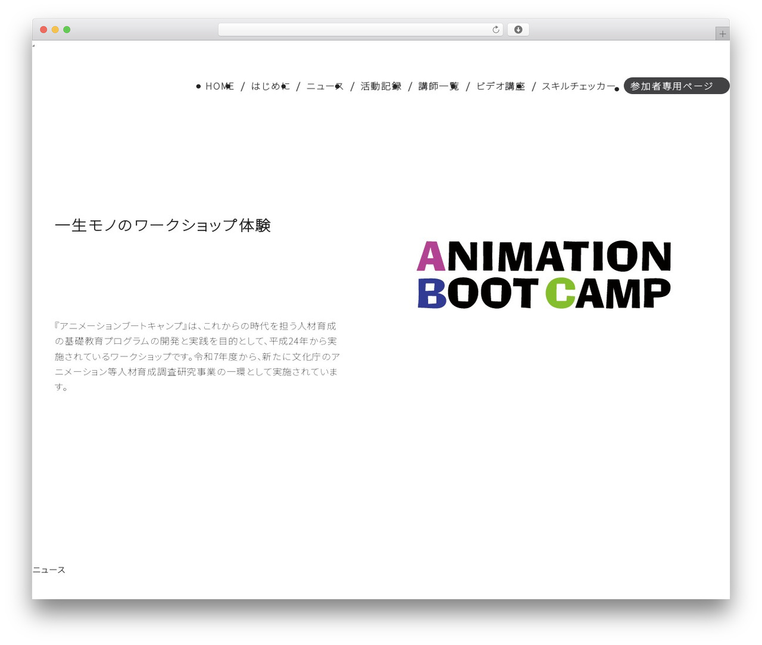Click the browser address bar
This screenshot has width=762, height=645.
[x=360, y=30]
